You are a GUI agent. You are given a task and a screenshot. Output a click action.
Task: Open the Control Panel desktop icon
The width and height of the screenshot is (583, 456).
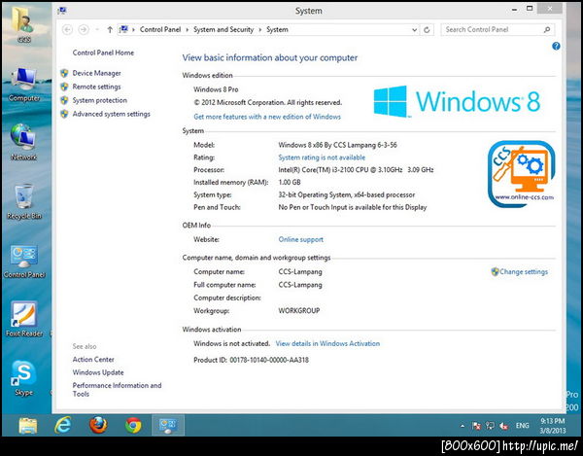pos(24,262)
